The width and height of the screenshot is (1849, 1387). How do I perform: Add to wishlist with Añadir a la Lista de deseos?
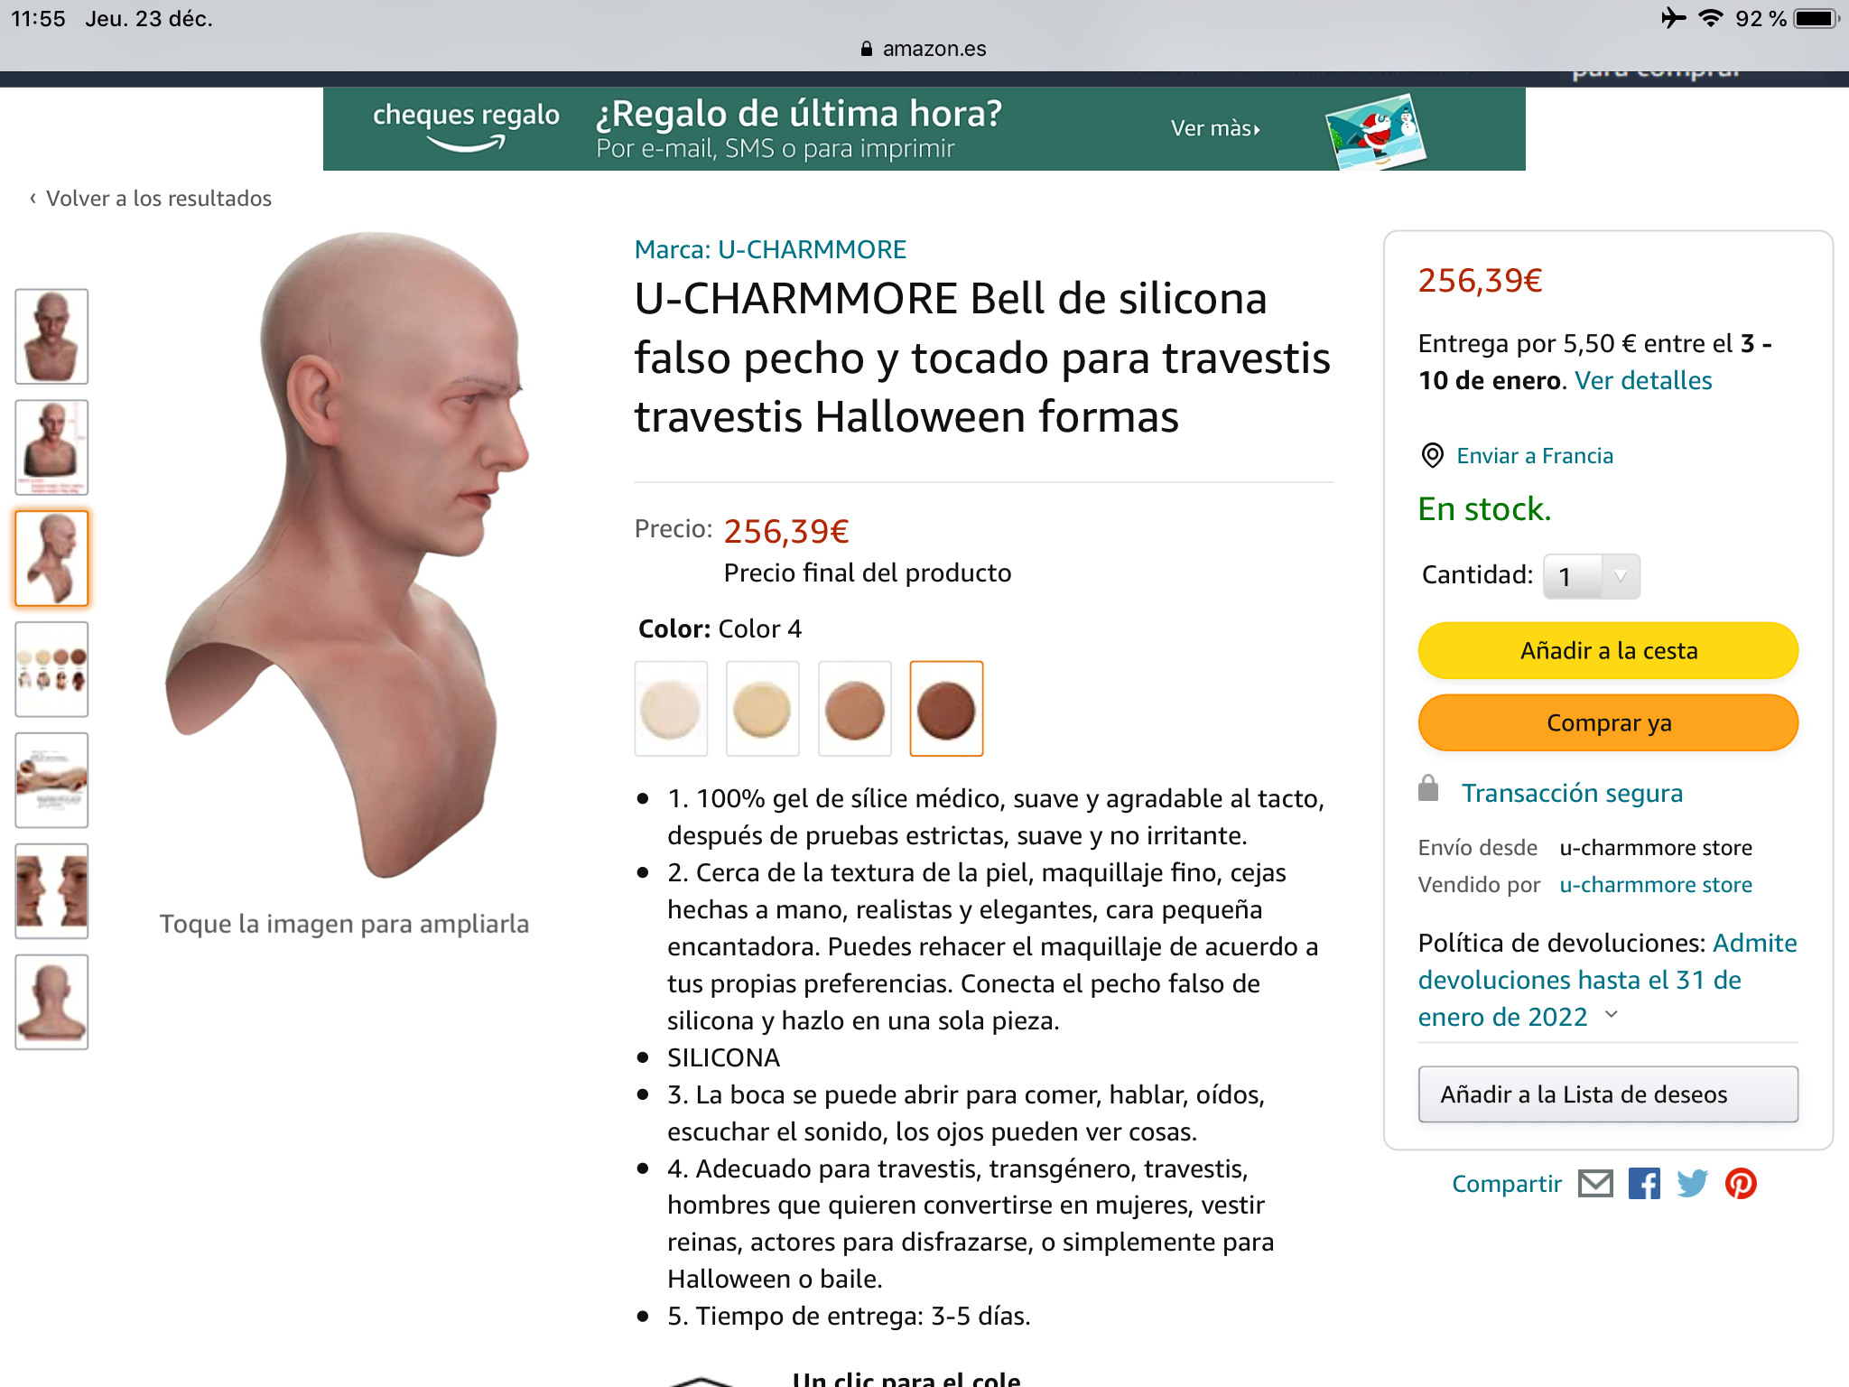pyautogui.click(x=1608, y=1094)
